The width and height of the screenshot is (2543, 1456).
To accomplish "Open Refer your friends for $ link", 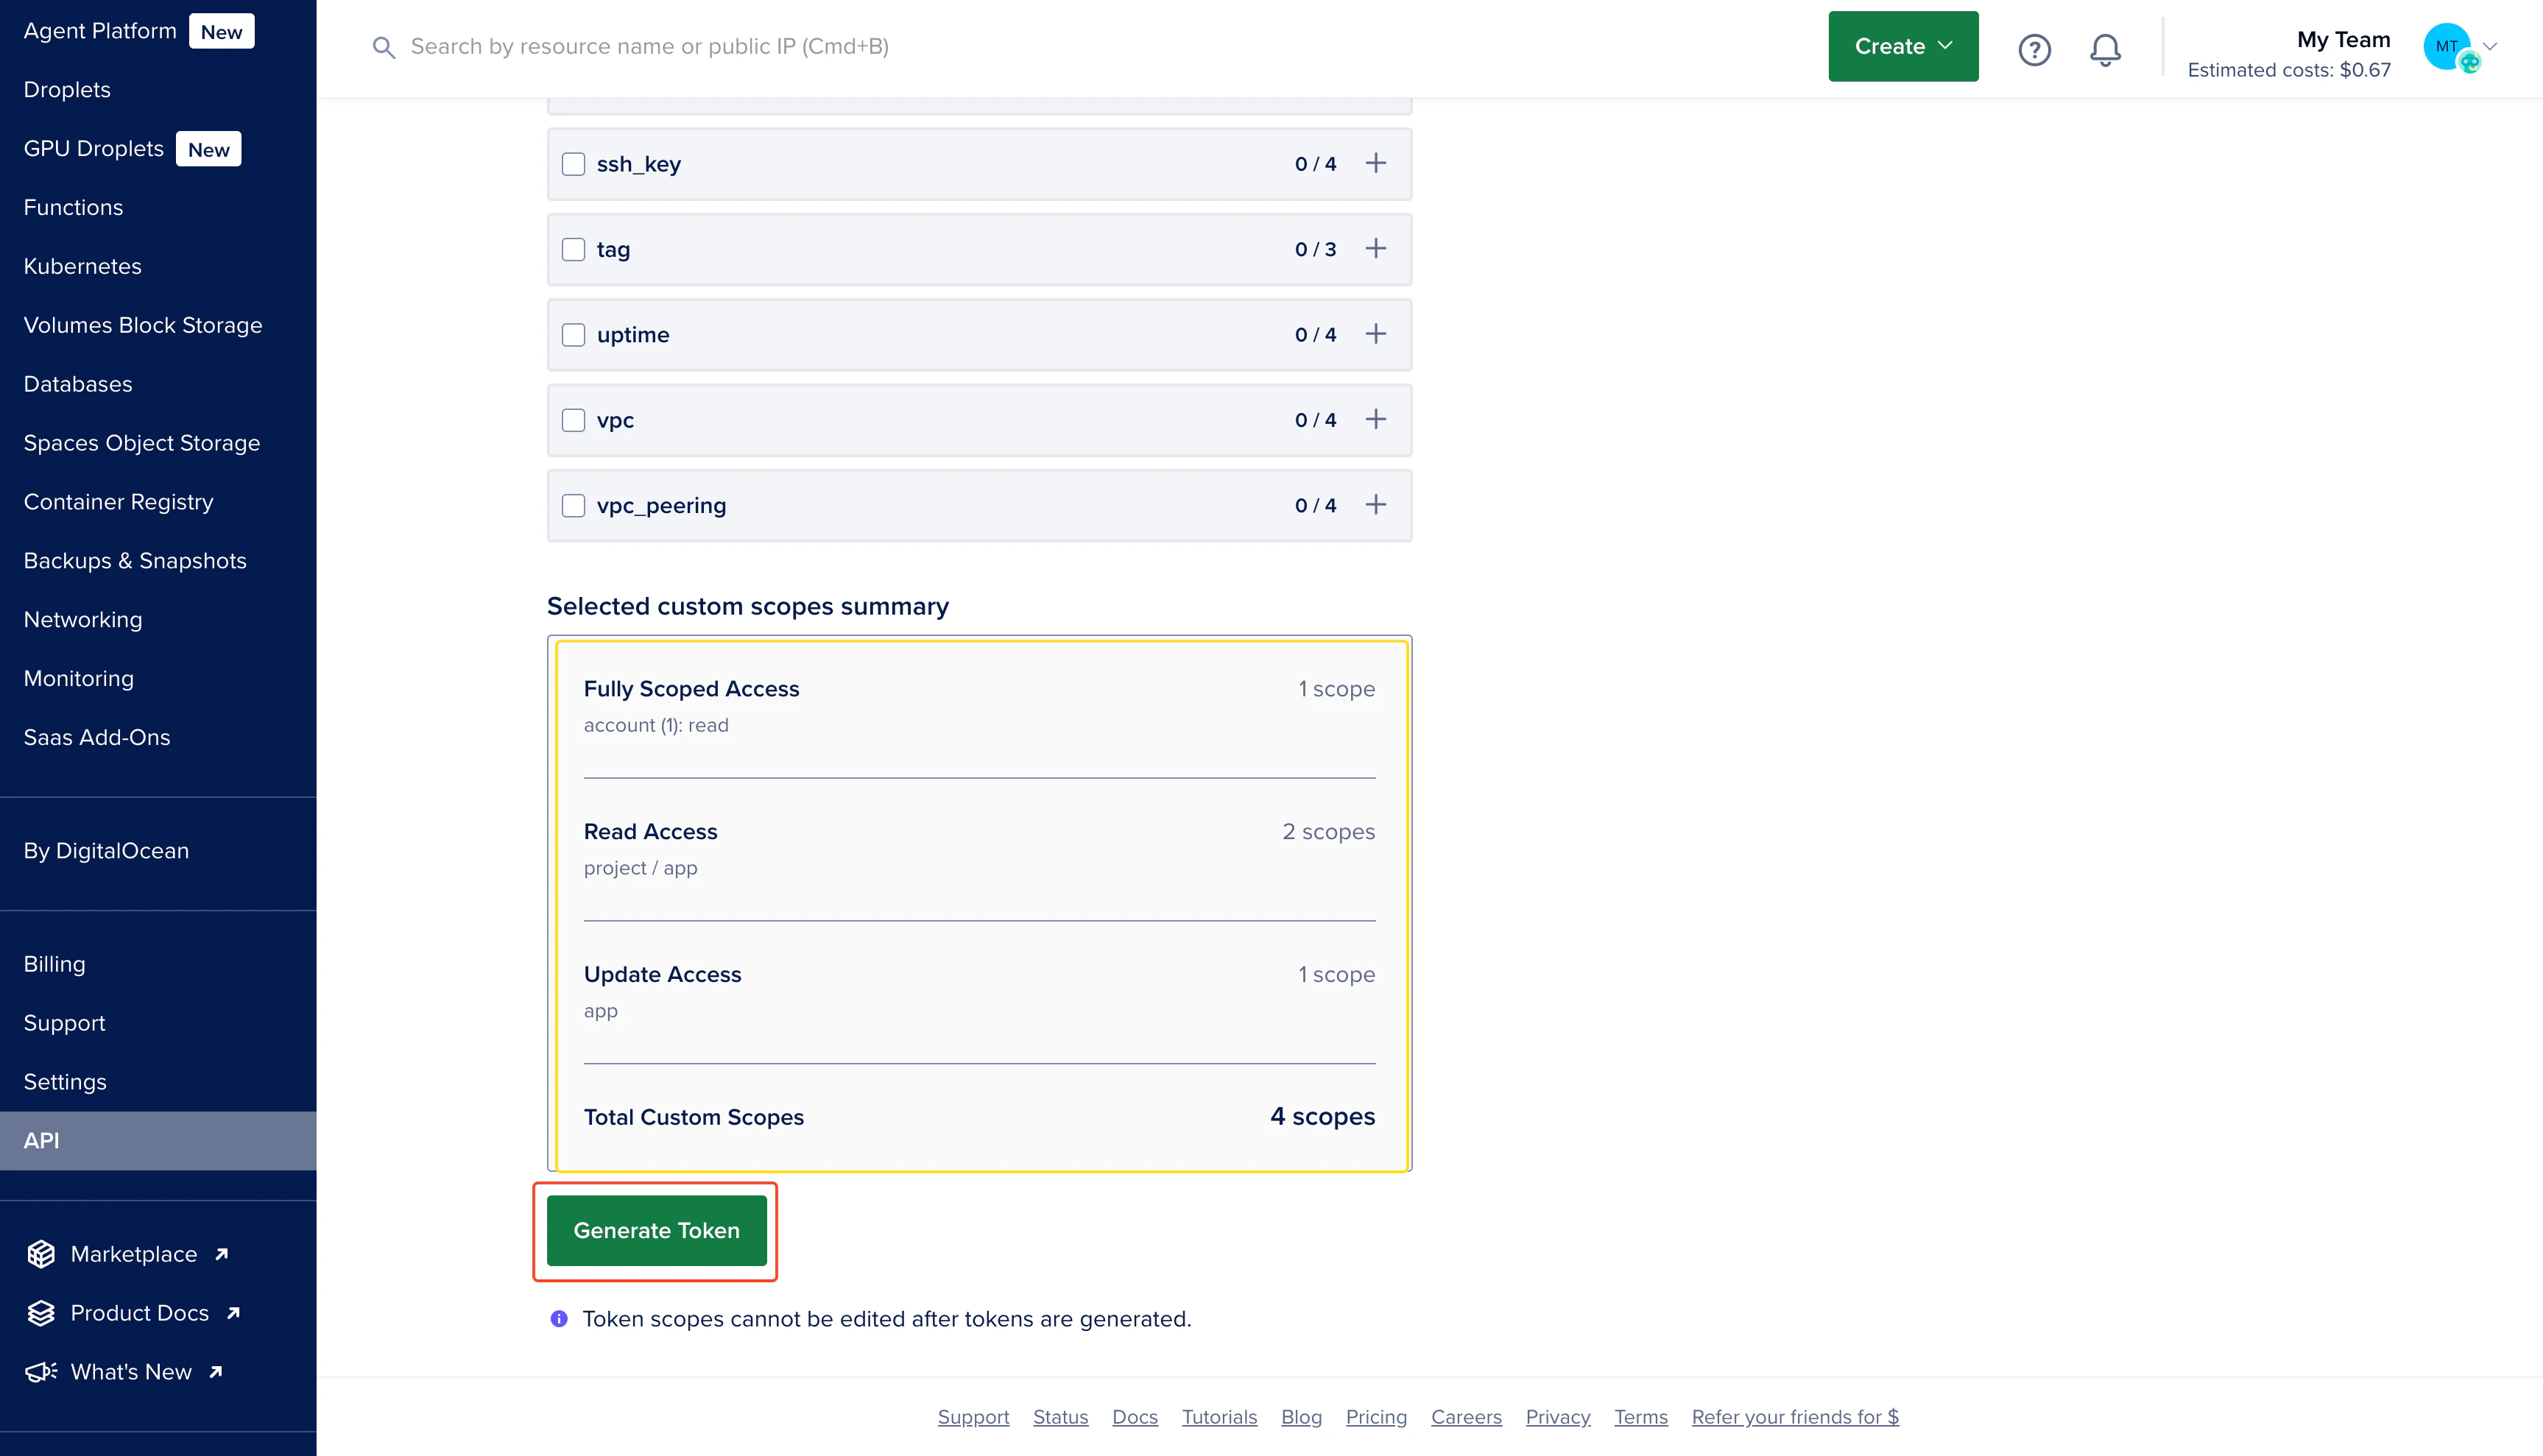I will point(1795,1418).
